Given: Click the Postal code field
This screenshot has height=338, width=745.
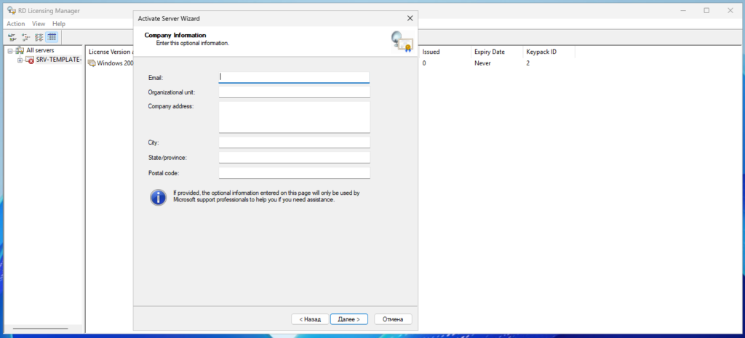Looking at the screenshot, I should pos(294,173).
